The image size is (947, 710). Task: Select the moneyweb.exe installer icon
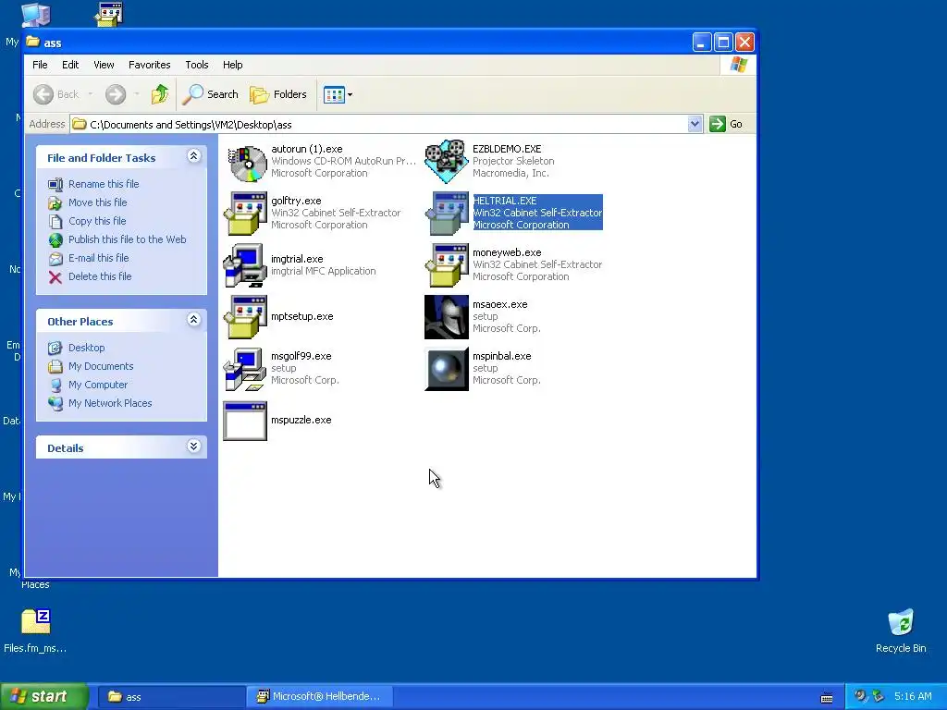(447, 265)
